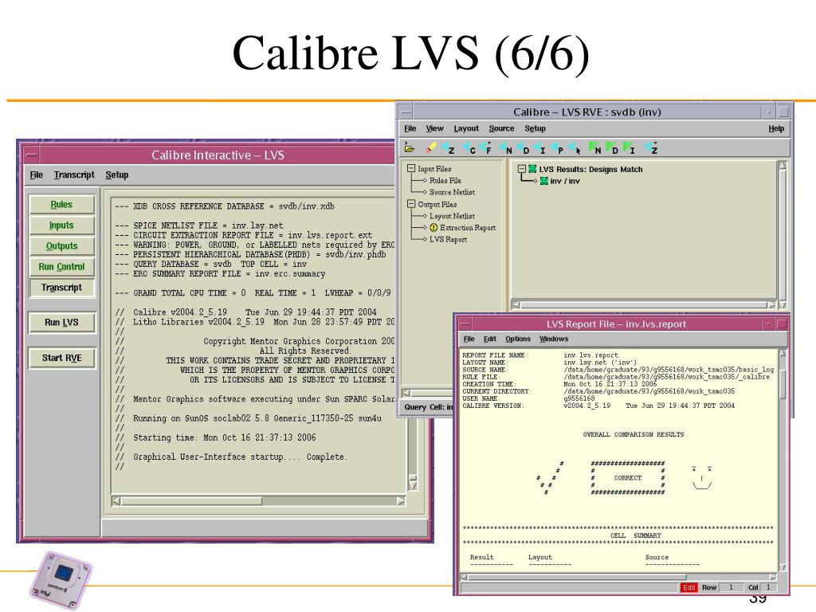Click the green N schematic icon

pyautogui.click(x=594, y=149)
